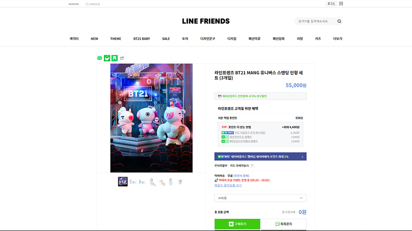This screenshot has width=412, height=231.
Task: Open the BT21 BABY menu
Action: (x=141, y=39)
